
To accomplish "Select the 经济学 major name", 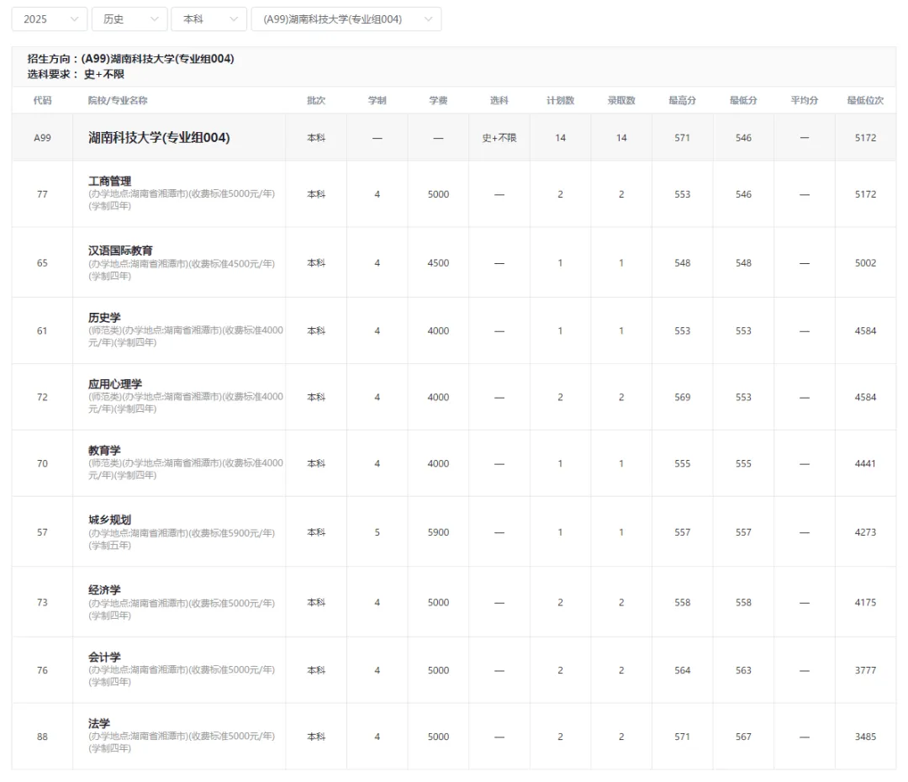I will tap(104, 589).
